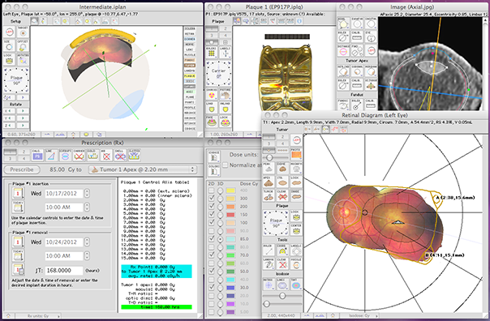The height and width of the screenshot is (321, 490).
Task: Rotate Z axis forward arrow
Action: (23, 126)
